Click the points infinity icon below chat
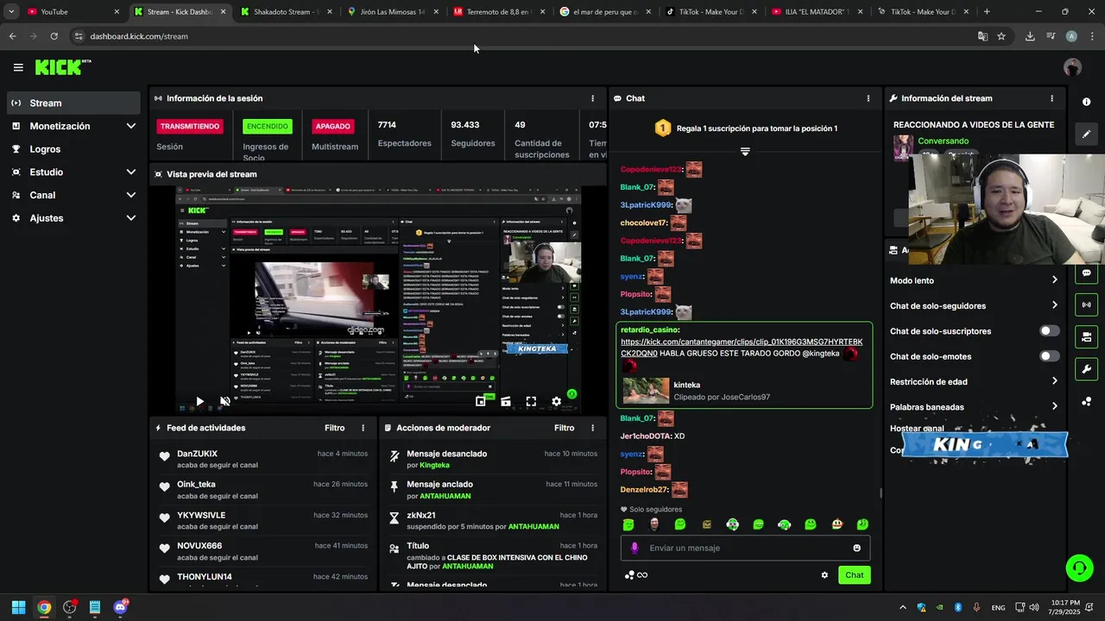The image size is (1105, 621). tap(635, 575)
